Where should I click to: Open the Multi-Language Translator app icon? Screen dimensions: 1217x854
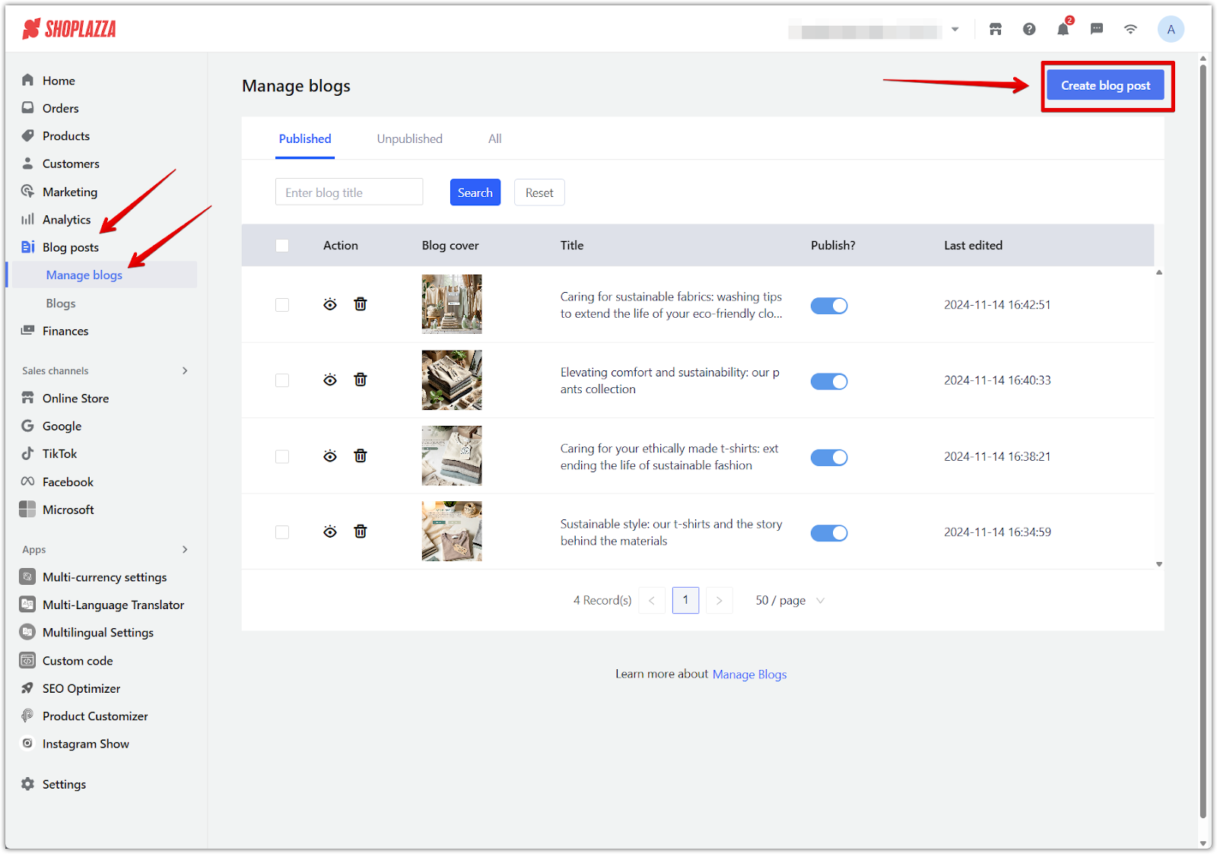tap(27, 605)
